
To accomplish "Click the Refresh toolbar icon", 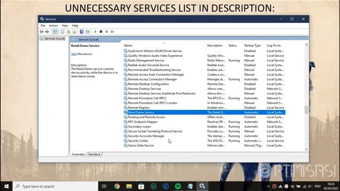I will coord(69,32).
